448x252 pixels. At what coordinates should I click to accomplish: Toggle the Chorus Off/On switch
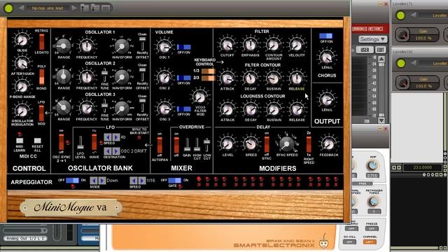326,36
